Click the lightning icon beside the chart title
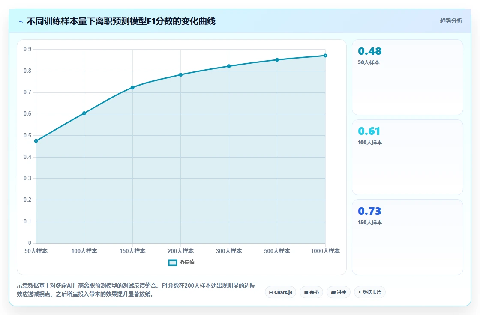 [x=21, y=21]
